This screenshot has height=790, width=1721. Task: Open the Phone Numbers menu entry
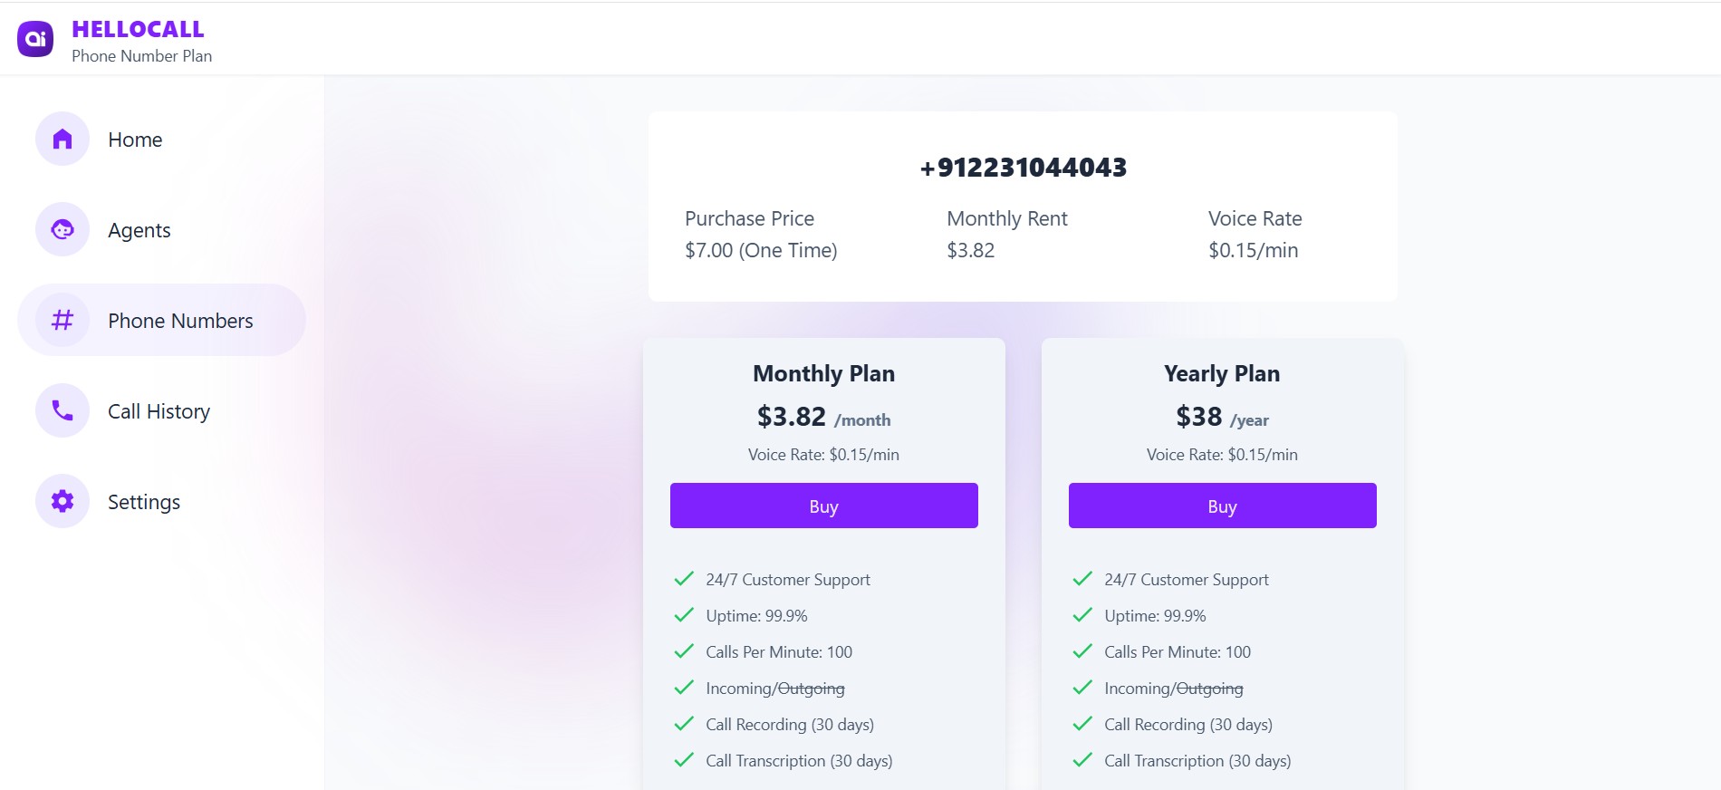tap(180, 320)
